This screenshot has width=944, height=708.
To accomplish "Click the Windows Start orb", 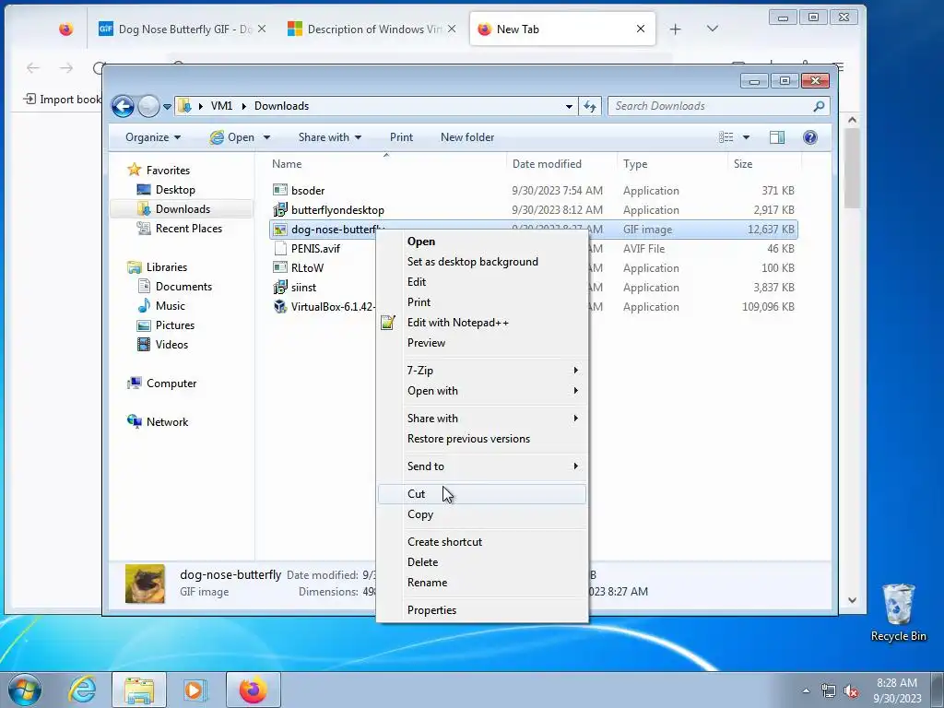I will 25,690.
